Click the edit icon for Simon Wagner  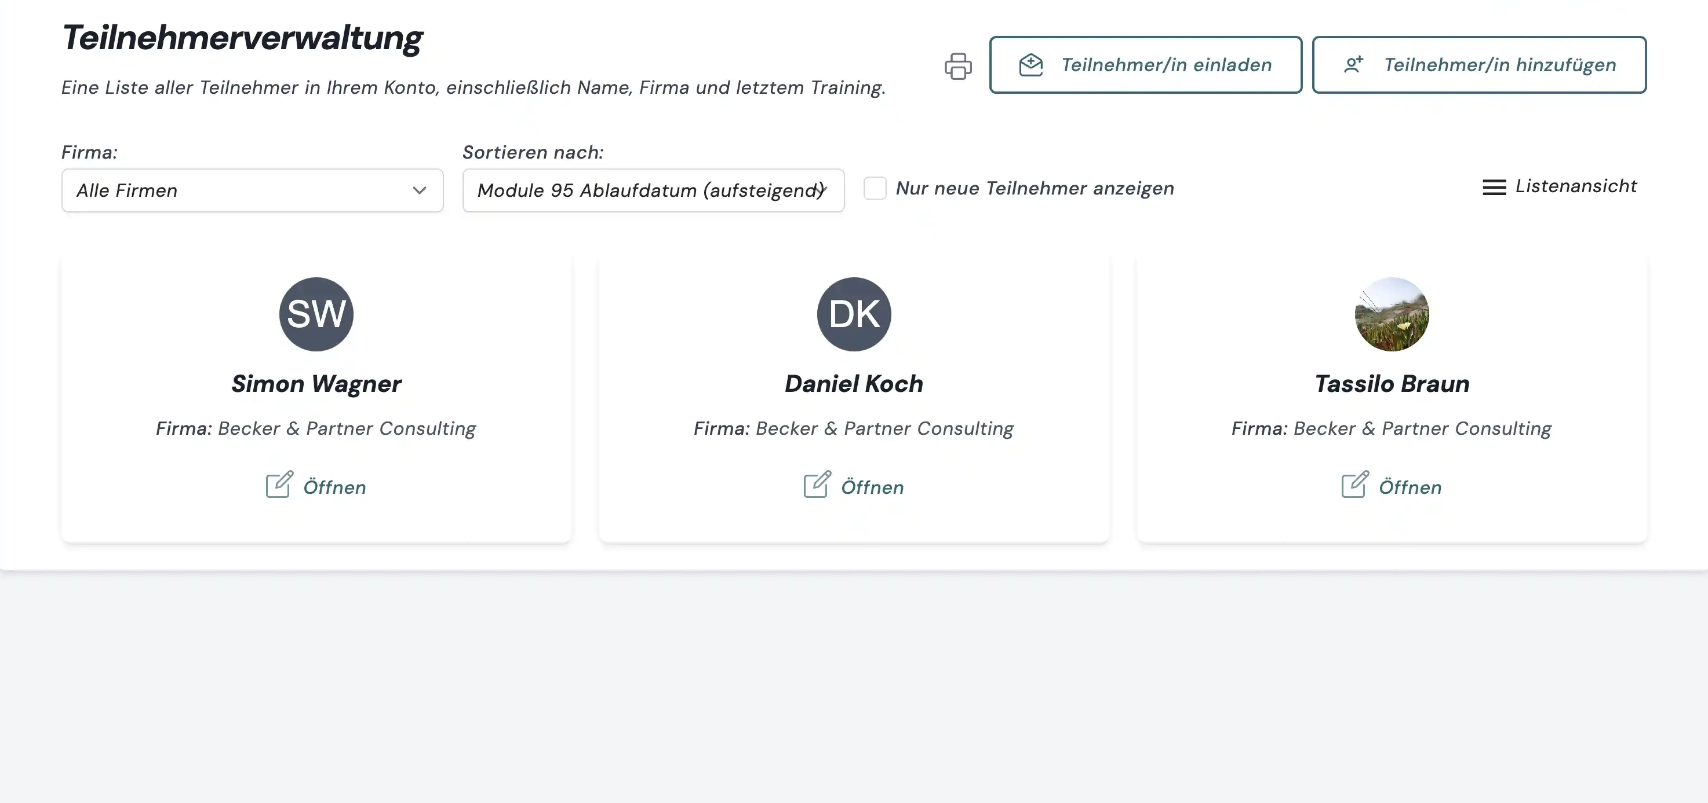[x=280, y=485]
